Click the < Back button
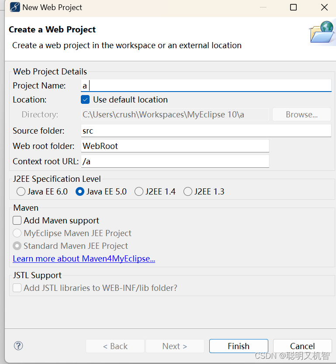This screenshot has width=336, height=364. 115,346
